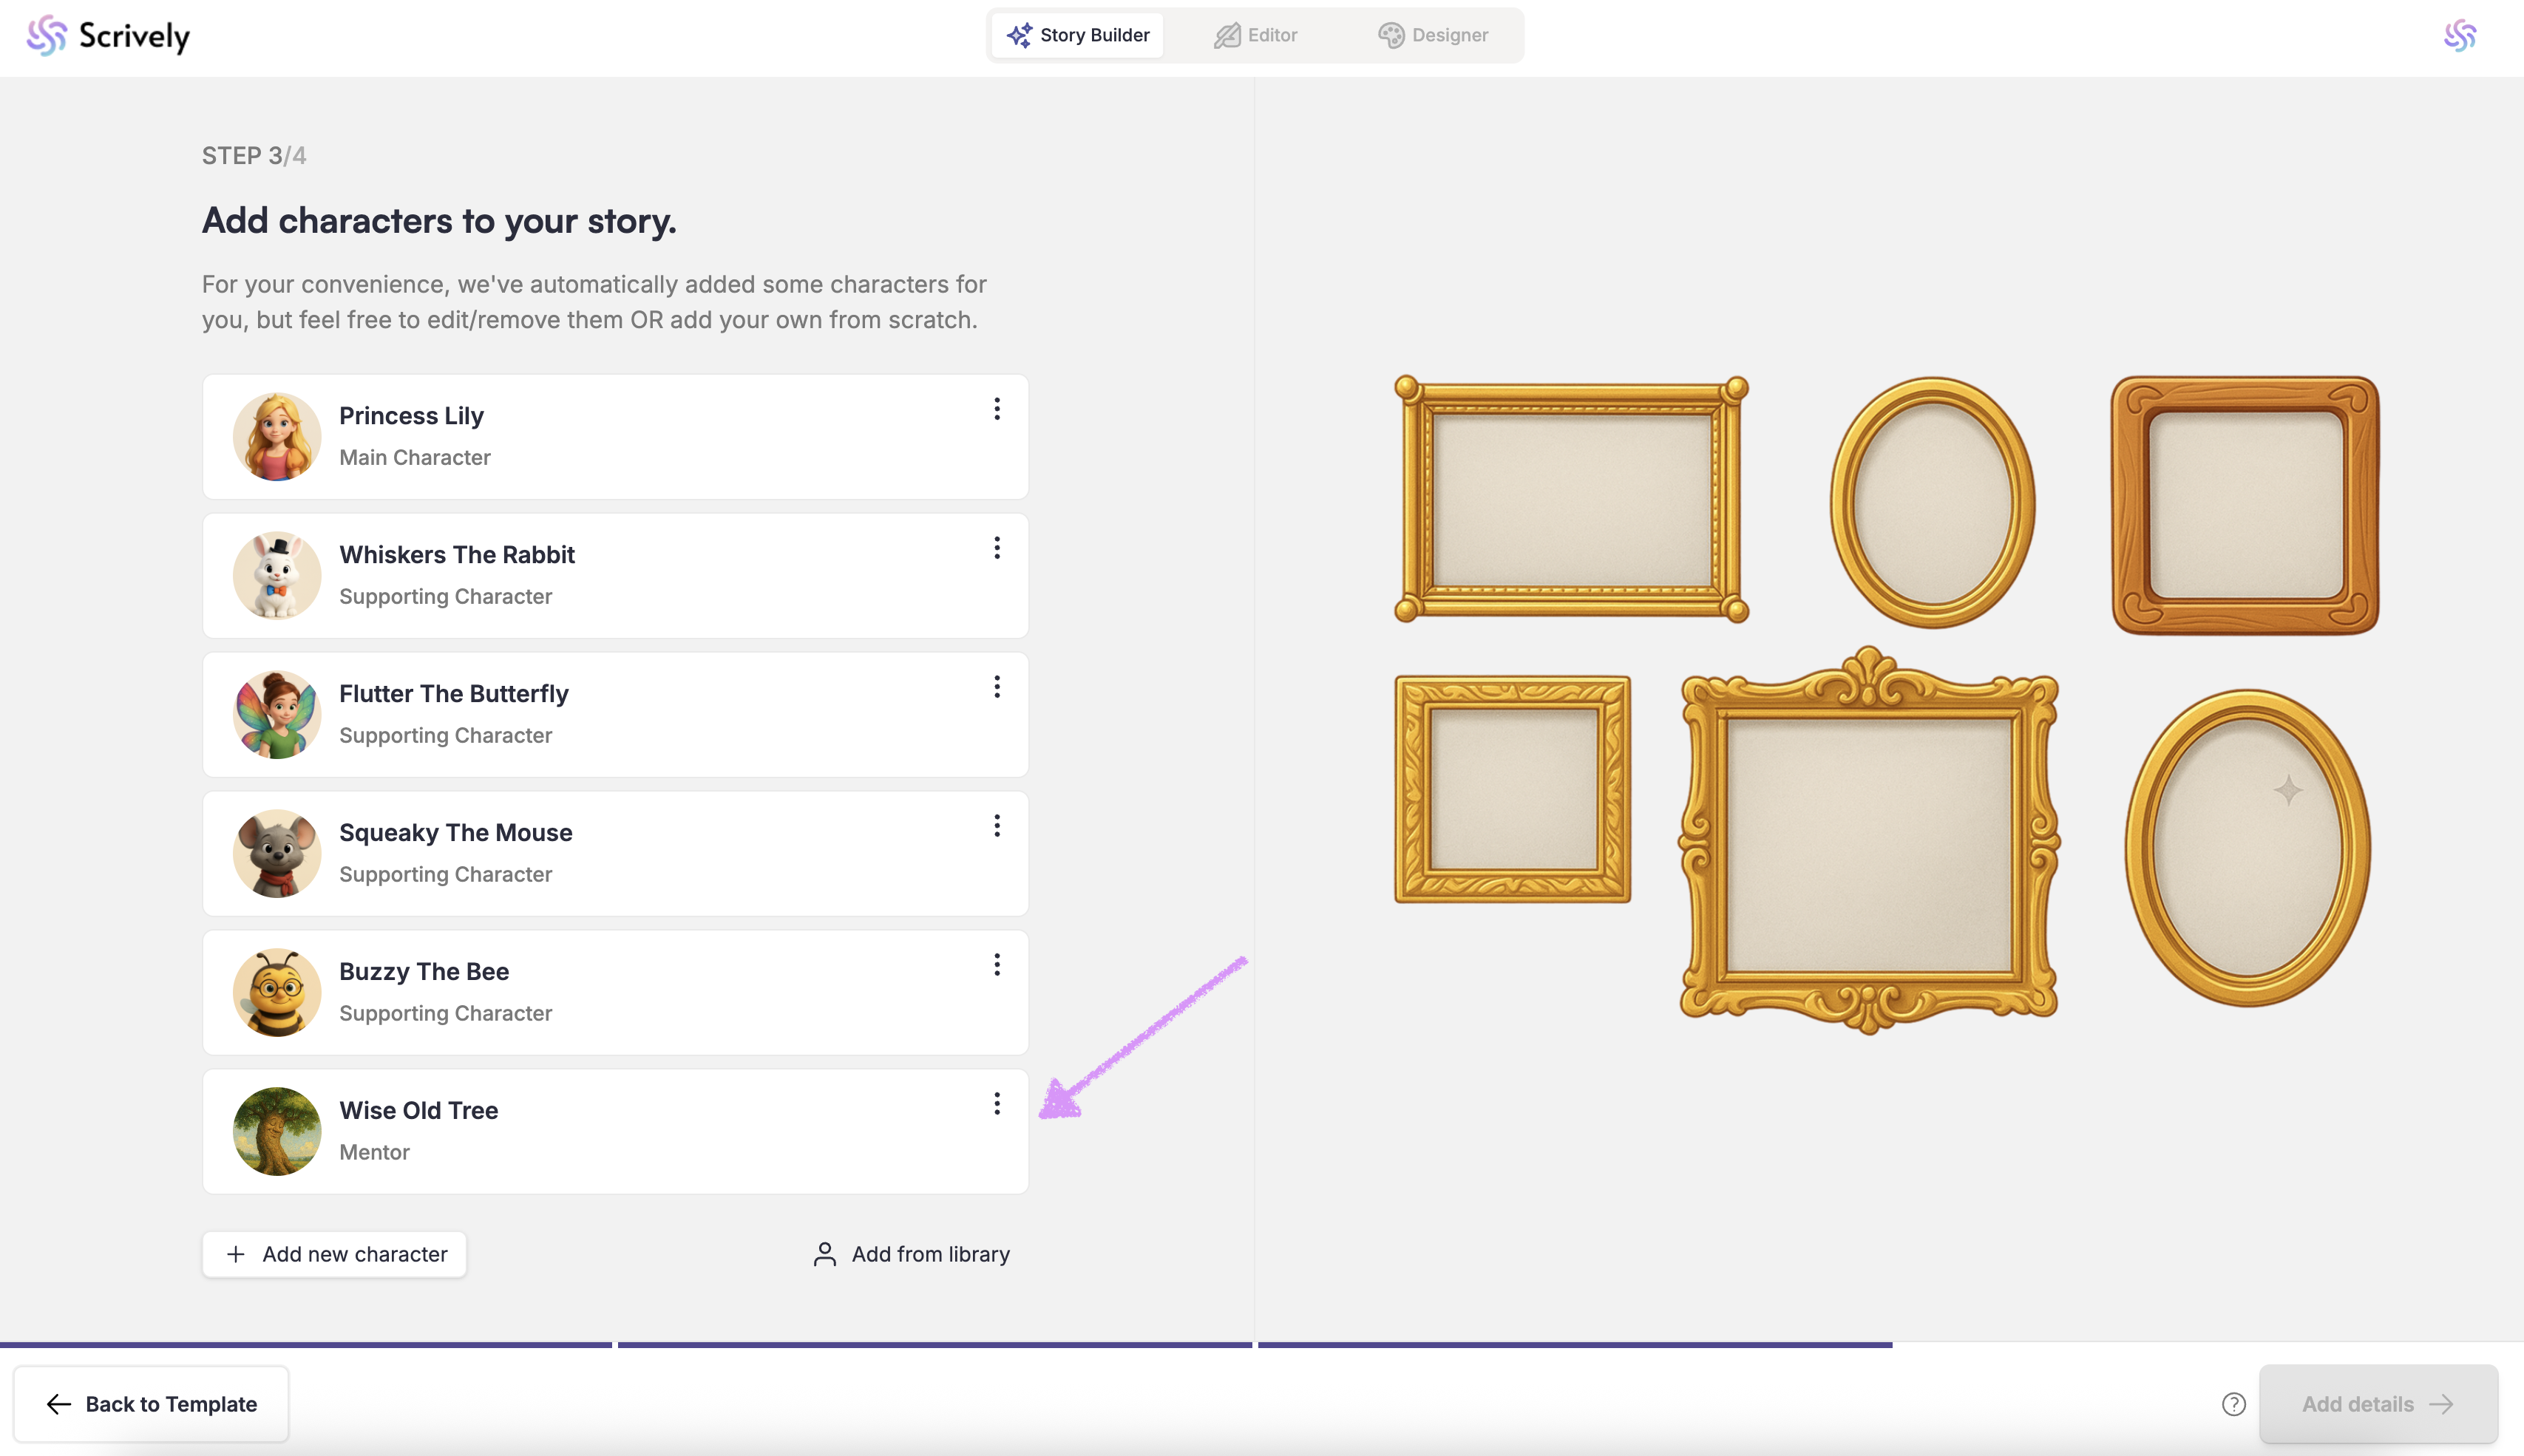Click the Scrively logo at top left

click(108, 36)
